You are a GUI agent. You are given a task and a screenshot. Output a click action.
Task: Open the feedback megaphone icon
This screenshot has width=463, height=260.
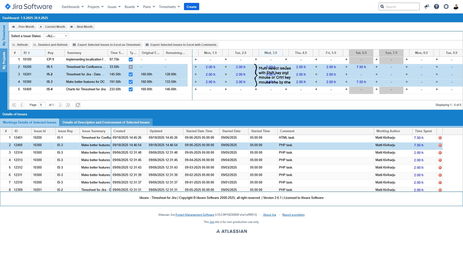[x=426, y=6]
